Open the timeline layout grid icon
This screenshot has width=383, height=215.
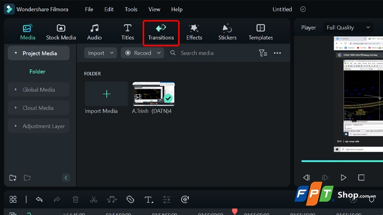[13, 199]
